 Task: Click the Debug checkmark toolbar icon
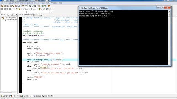12,9
